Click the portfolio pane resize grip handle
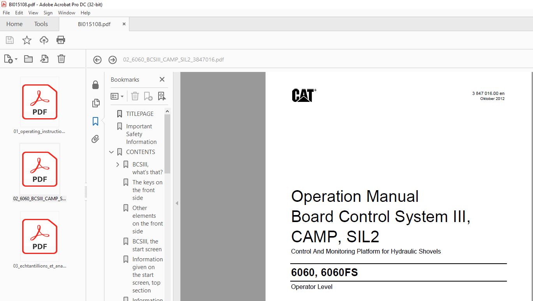The height and width of the screenshot is (301, 533). click(86, 192)
